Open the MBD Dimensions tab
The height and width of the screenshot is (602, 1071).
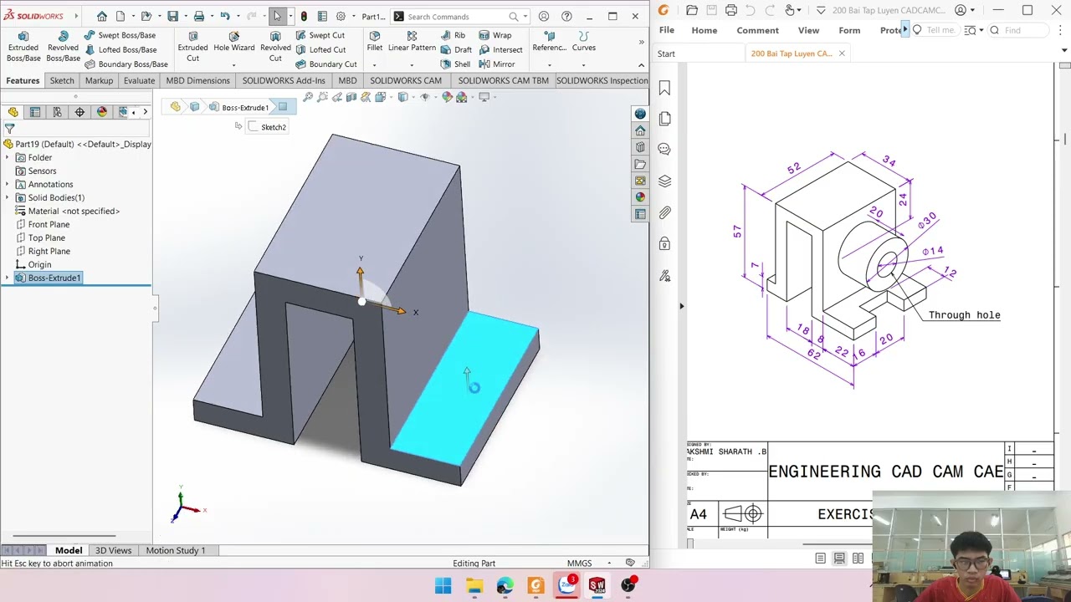[197, 80]
